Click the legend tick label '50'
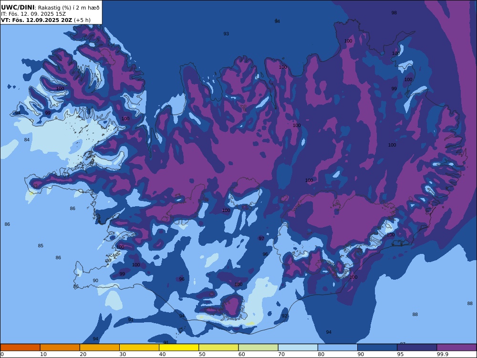 (202, 354)
